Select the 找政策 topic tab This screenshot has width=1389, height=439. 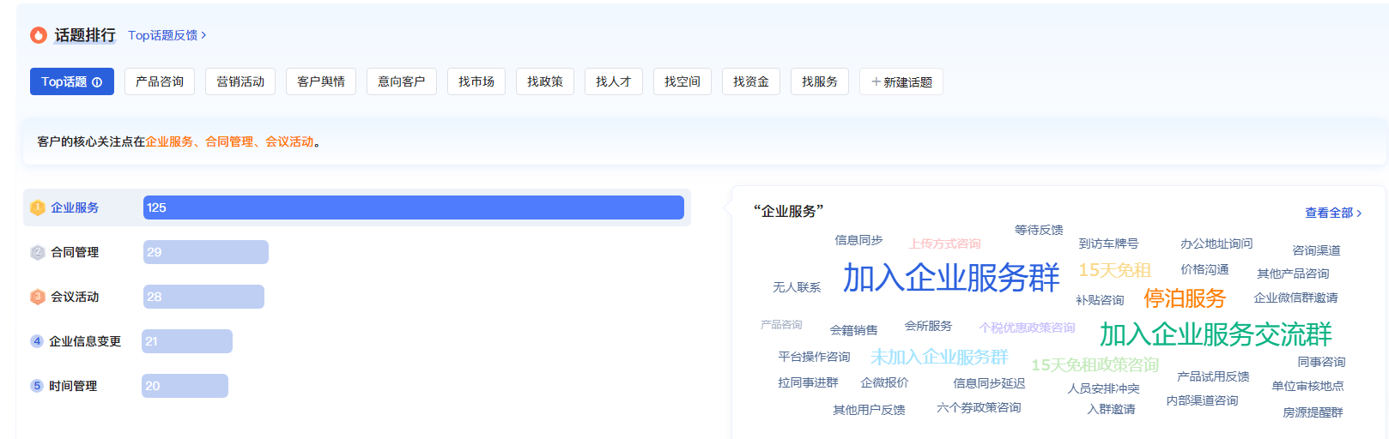pyautogui.click(x=545, y=81)
